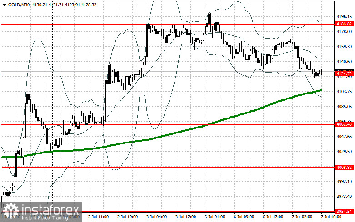Image resolution: width=355 pixels, height=222 pixels.
Task: Open the chart dropdown triangle beside GOLD,M30
Action: pyautogui.click(x=4, y=5)
